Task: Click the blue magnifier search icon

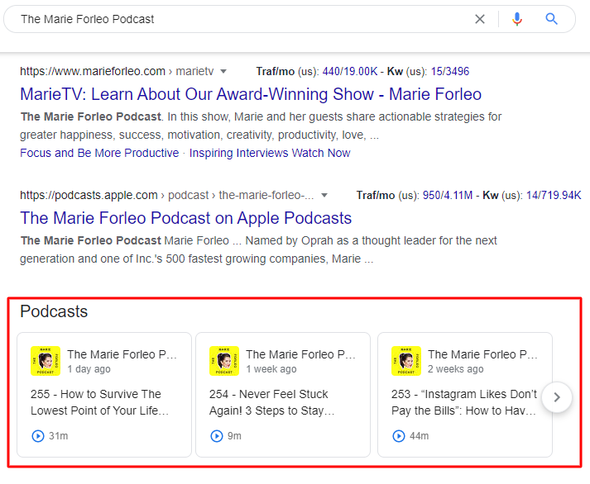Action: (552, 19)
